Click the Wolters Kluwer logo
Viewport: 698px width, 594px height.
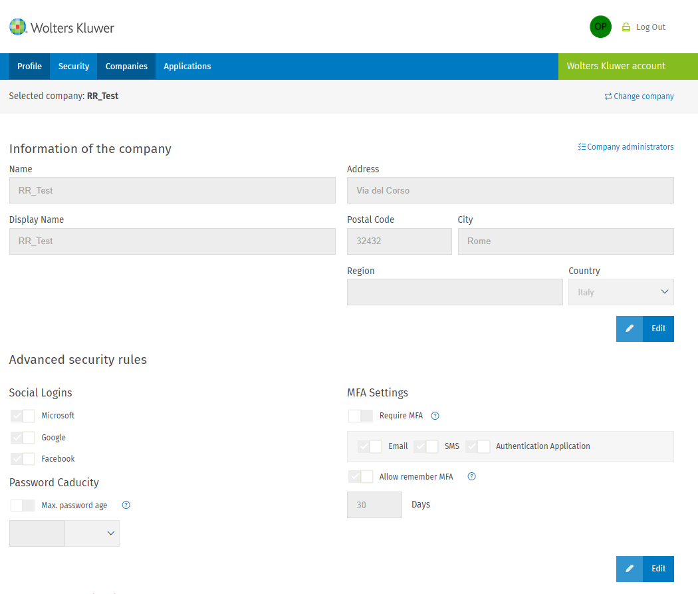point(61,27)
